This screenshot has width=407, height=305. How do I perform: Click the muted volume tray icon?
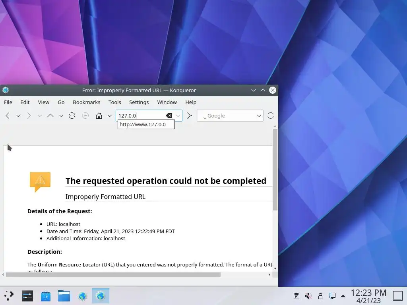308,295
